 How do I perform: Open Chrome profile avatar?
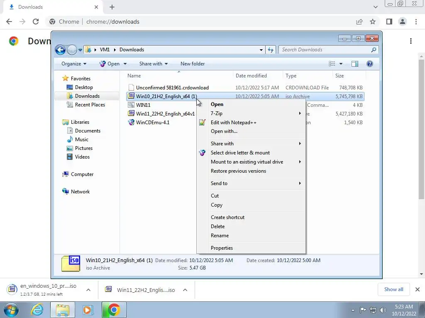pyautogui.click(x=403, y=22)
